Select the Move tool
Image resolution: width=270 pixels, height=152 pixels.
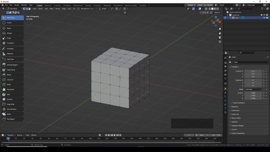12,28
